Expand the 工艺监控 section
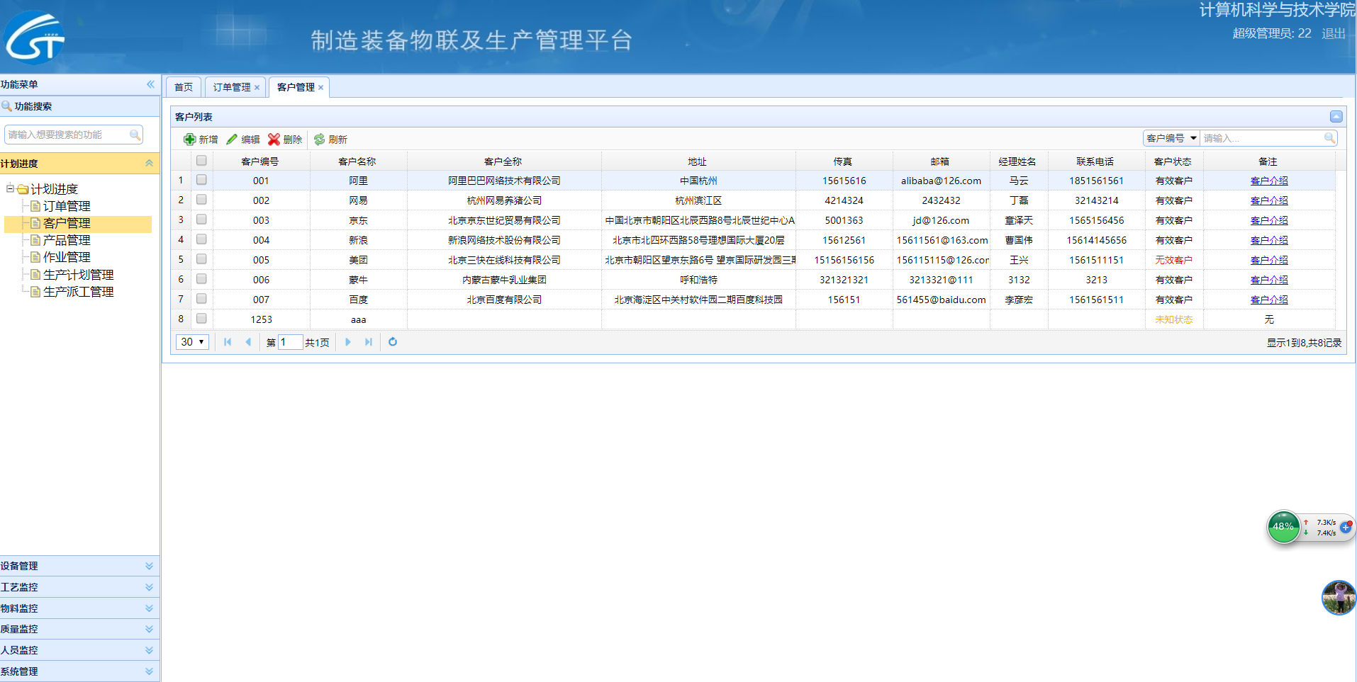 (x=149, y=587)
